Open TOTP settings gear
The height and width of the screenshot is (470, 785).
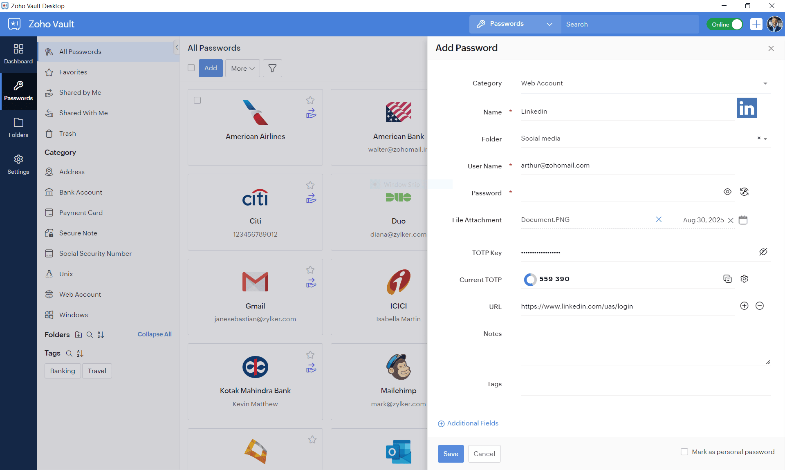(x=744, y=279)
